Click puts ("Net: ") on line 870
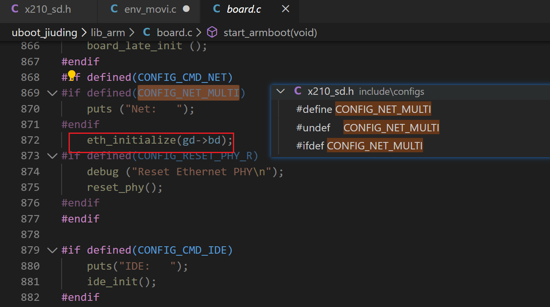 click(140, 109)
